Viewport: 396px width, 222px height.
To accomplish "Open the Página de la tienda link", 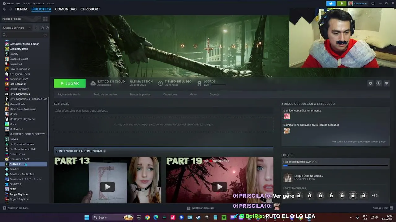I will coord(69,94).
